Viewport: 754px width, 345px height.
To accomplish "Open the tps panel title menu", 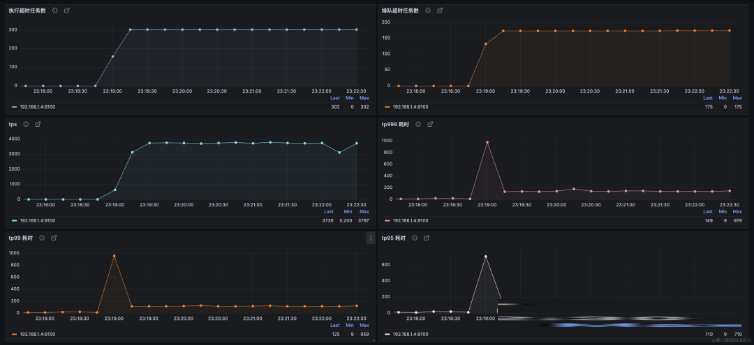I will pos(13,124).
